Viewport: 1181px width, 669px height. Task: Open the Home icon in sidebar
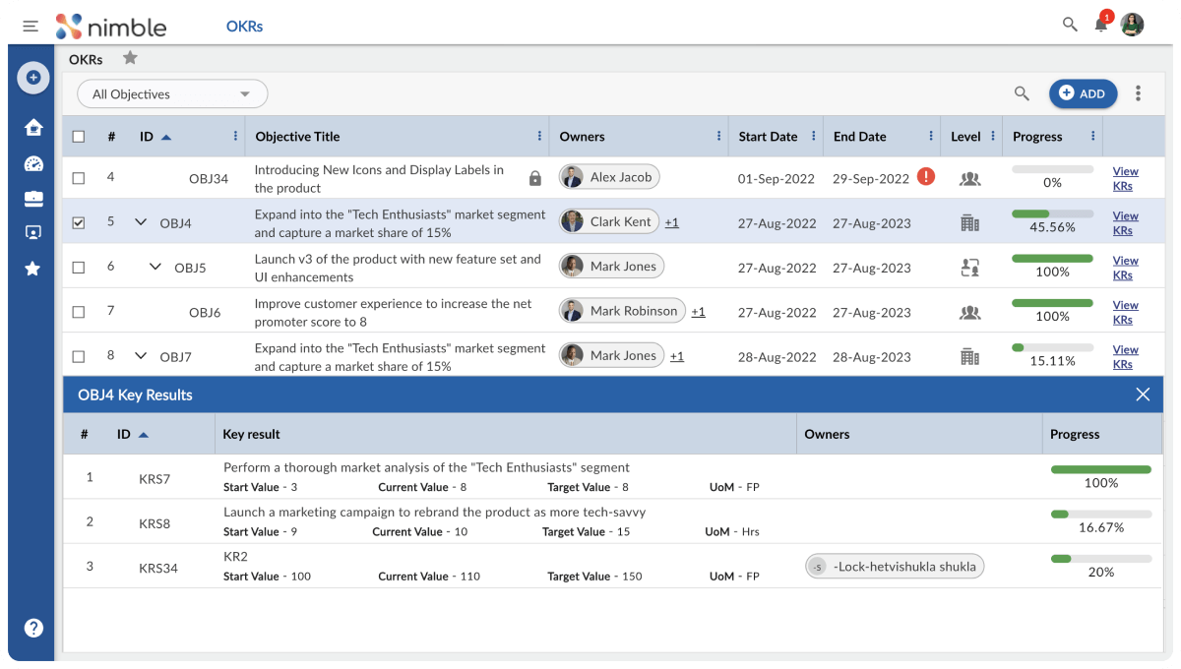pos(33,127)
